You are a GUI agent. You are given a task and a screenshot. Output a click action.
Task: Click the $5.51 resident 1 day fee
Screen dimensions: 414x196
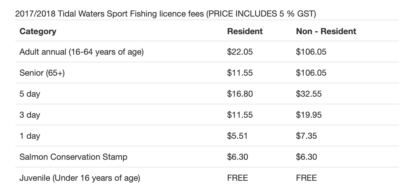[237, 136]
